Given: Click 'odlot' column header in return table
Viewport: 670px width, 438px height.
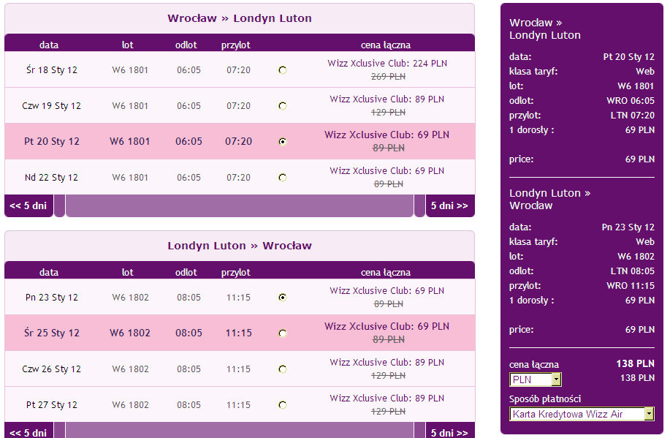Looking at the screenshot, I should click(186, 273).
